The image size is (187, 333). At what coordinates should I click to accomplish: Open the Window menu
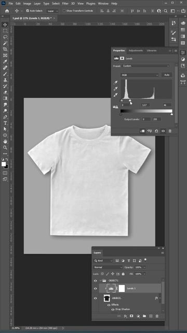coord(103,4)
